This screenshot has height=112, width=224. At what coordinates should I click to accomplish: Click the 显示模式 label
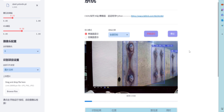pyautogui.click(x=88, y=30)
